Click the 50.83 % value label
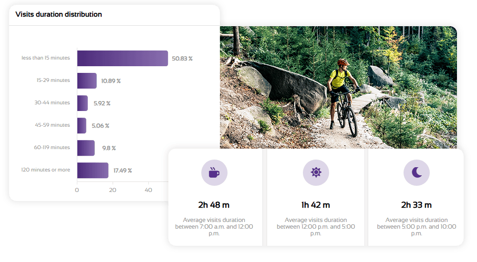 pyautogui.click(x=182, y=59)
